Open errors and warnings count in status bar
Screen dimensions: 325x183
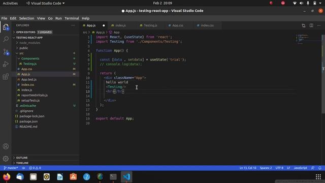(x=35, y=168)
